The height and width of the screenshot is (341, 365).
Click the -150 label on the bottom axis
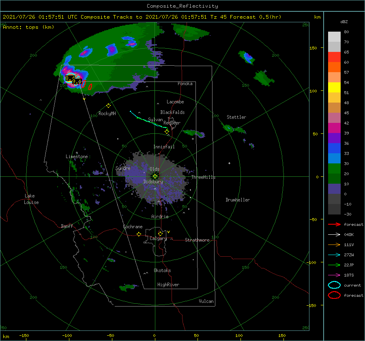tap(24, 335)
